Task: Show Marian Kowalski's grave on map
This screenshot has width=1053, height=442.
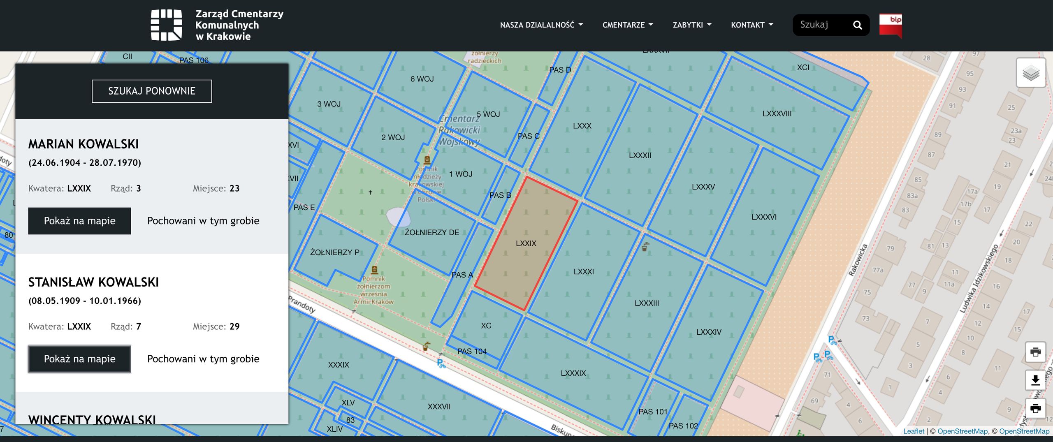Action: coord(80,221)
